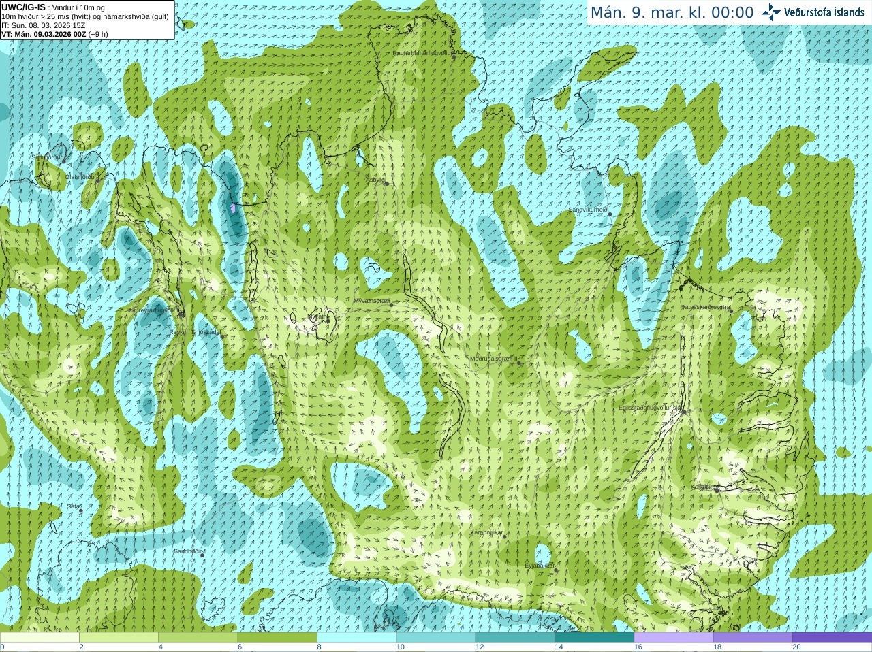Click the 8–10 m/s light cyan legend swatch

coord(356,638)
